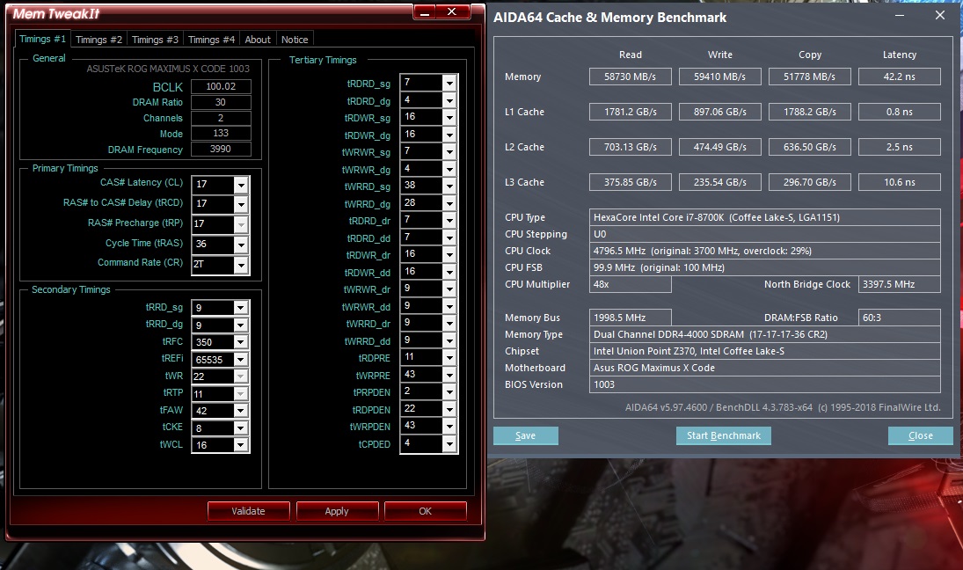Click Memory Latency result 42.2 ns

pyautogui.click(x=899, y=77)
